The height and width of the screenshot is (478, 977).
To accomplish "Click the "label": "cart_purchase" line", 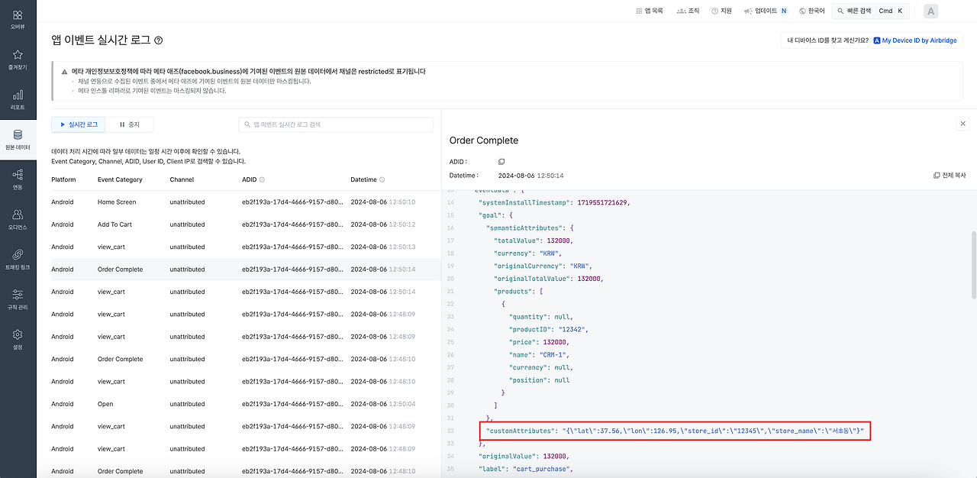I will [x=526, y=470].
